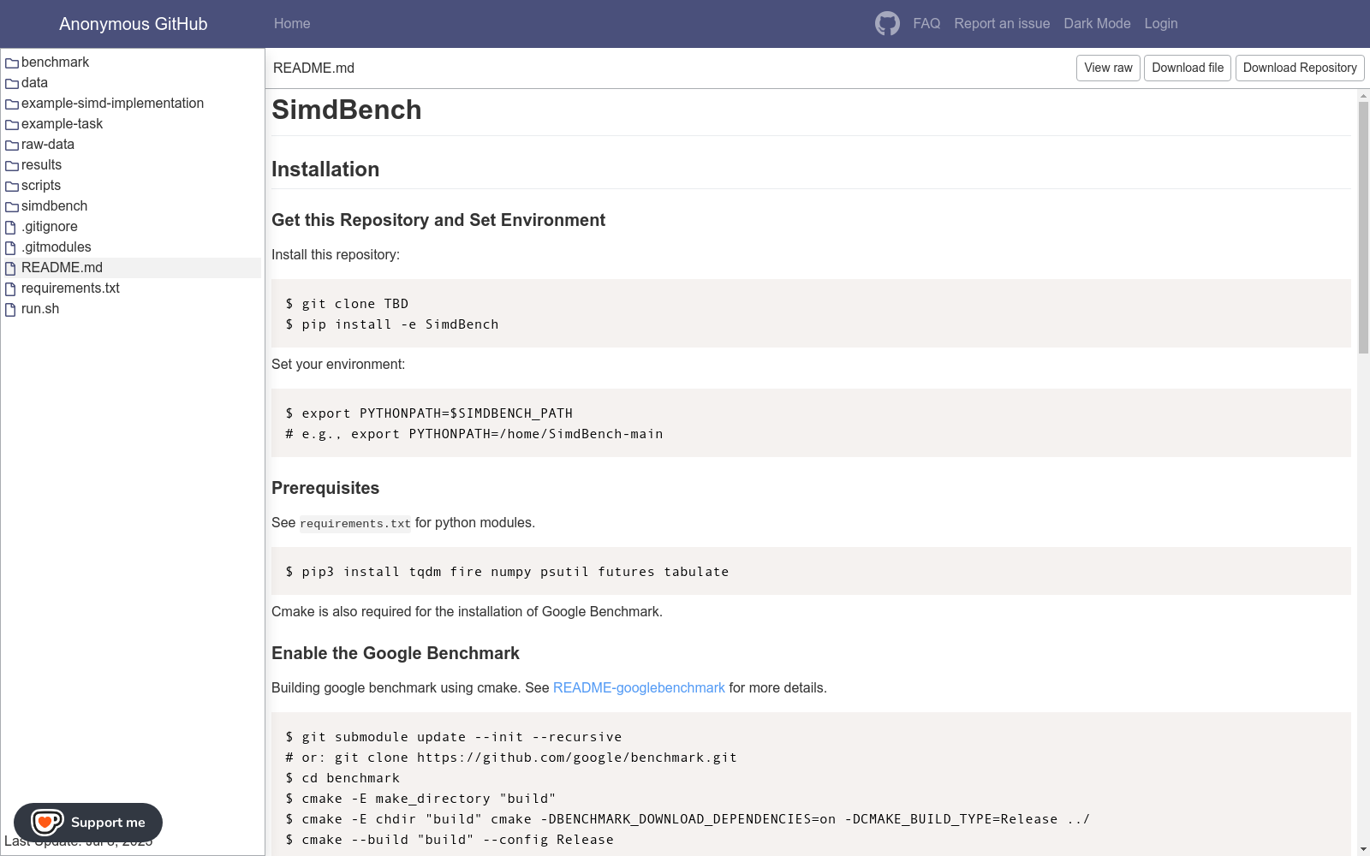
Task: Click Report an issue
Action: [1002, 24]
